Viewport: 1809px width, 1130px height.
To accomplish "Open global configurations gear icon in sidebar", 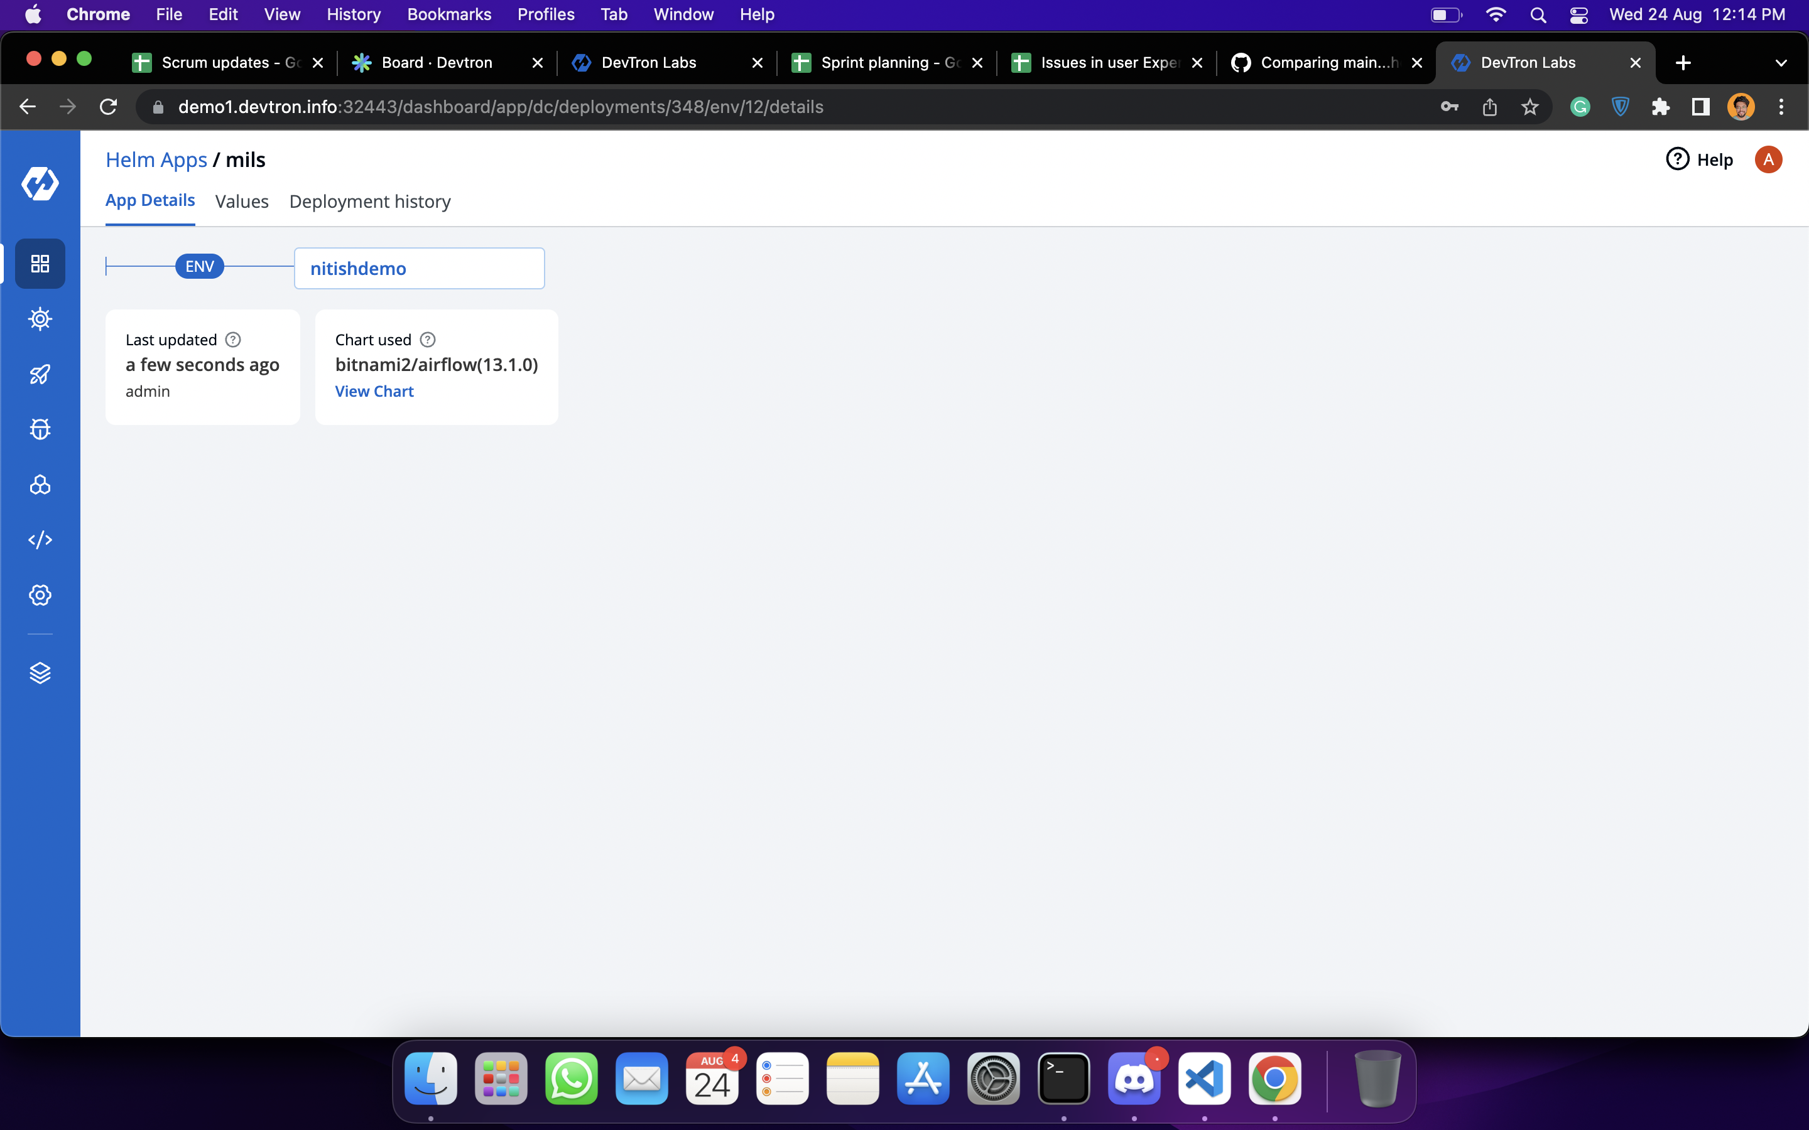I will click(40, 595).
